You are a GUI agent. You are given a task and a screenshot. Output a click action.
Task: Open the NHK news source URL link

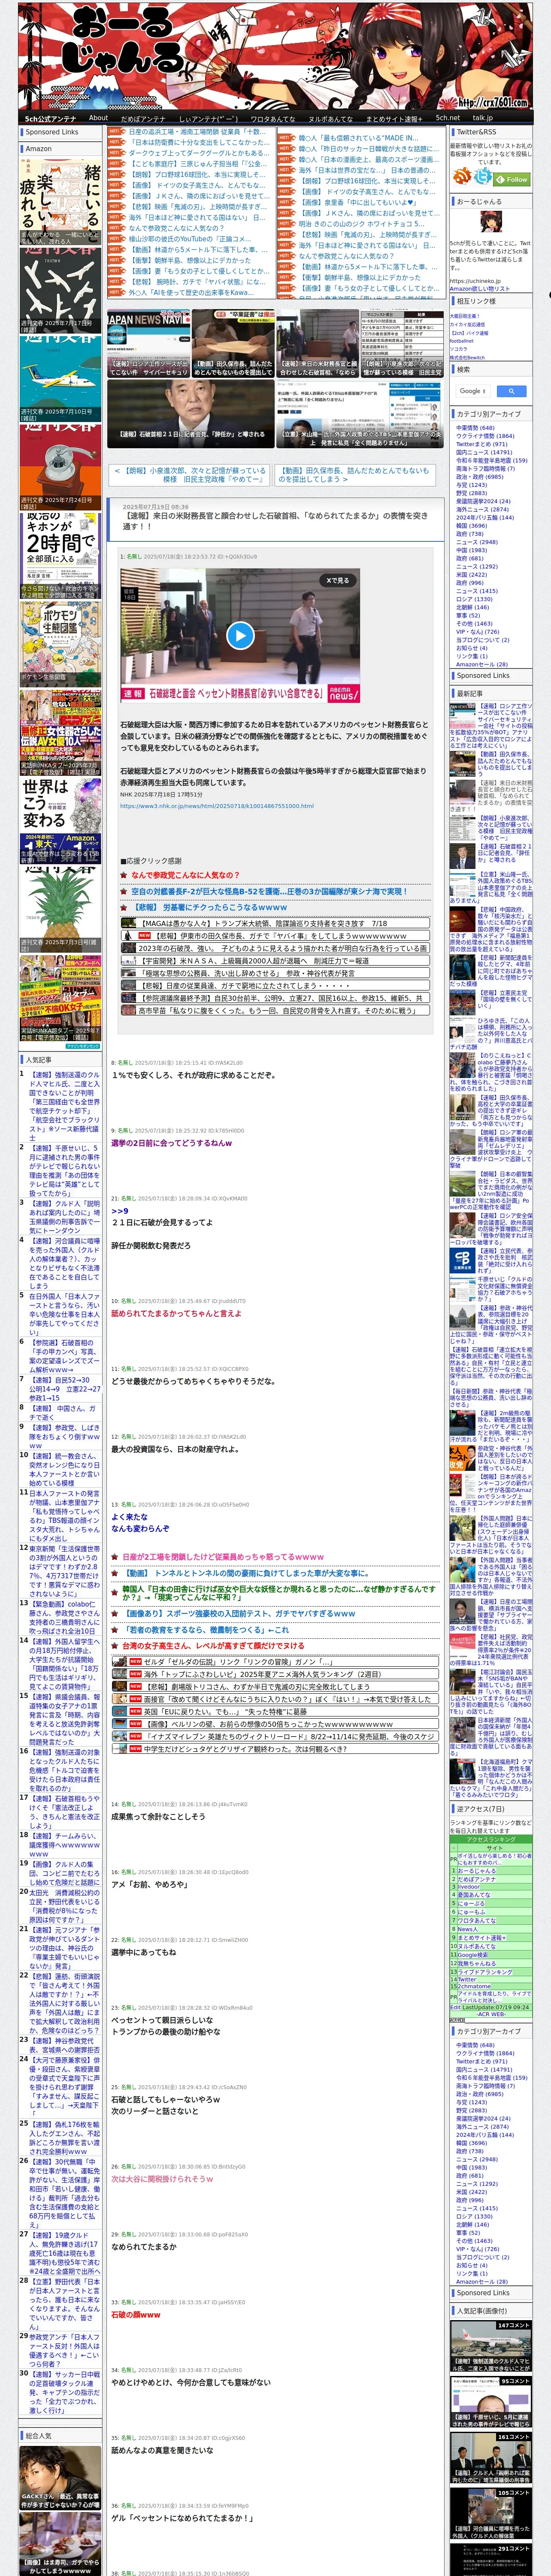click(x=217, y=806)
